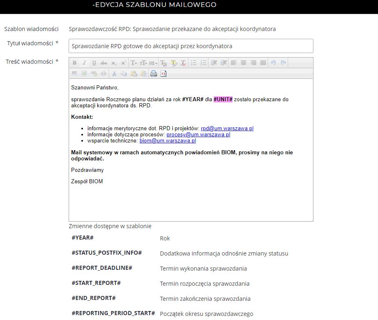Expand the heading format dropdown
The width and height of the screenshot is (378, 320).
pyautogui.click(x=153, y=63)
